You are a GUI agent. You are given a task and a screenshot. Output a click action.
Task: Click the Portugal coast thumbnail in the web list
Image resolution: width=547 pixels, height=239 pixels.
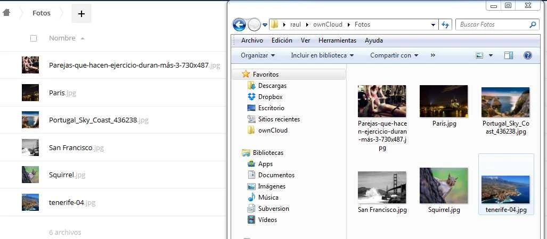pyautogui.click(x=30, y=120)
